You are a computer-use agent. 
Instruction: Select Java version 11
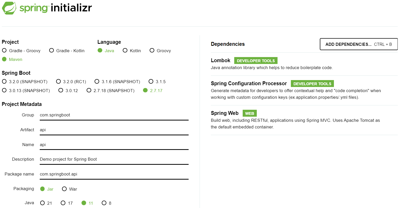tap(87, 203)
